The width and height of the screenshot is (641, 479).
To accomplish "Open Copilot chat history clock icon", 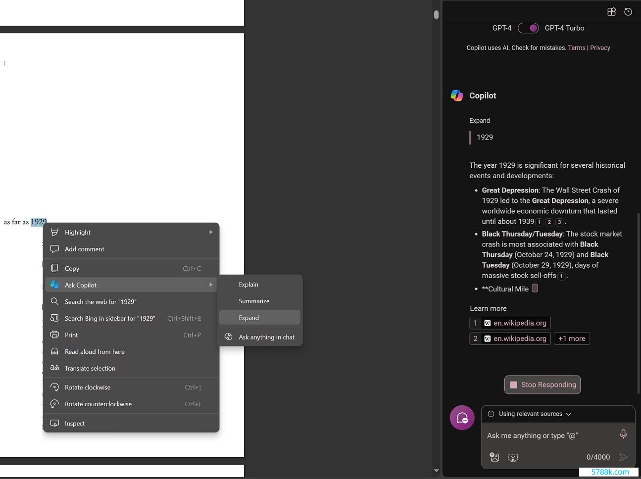I will (628, 12).
